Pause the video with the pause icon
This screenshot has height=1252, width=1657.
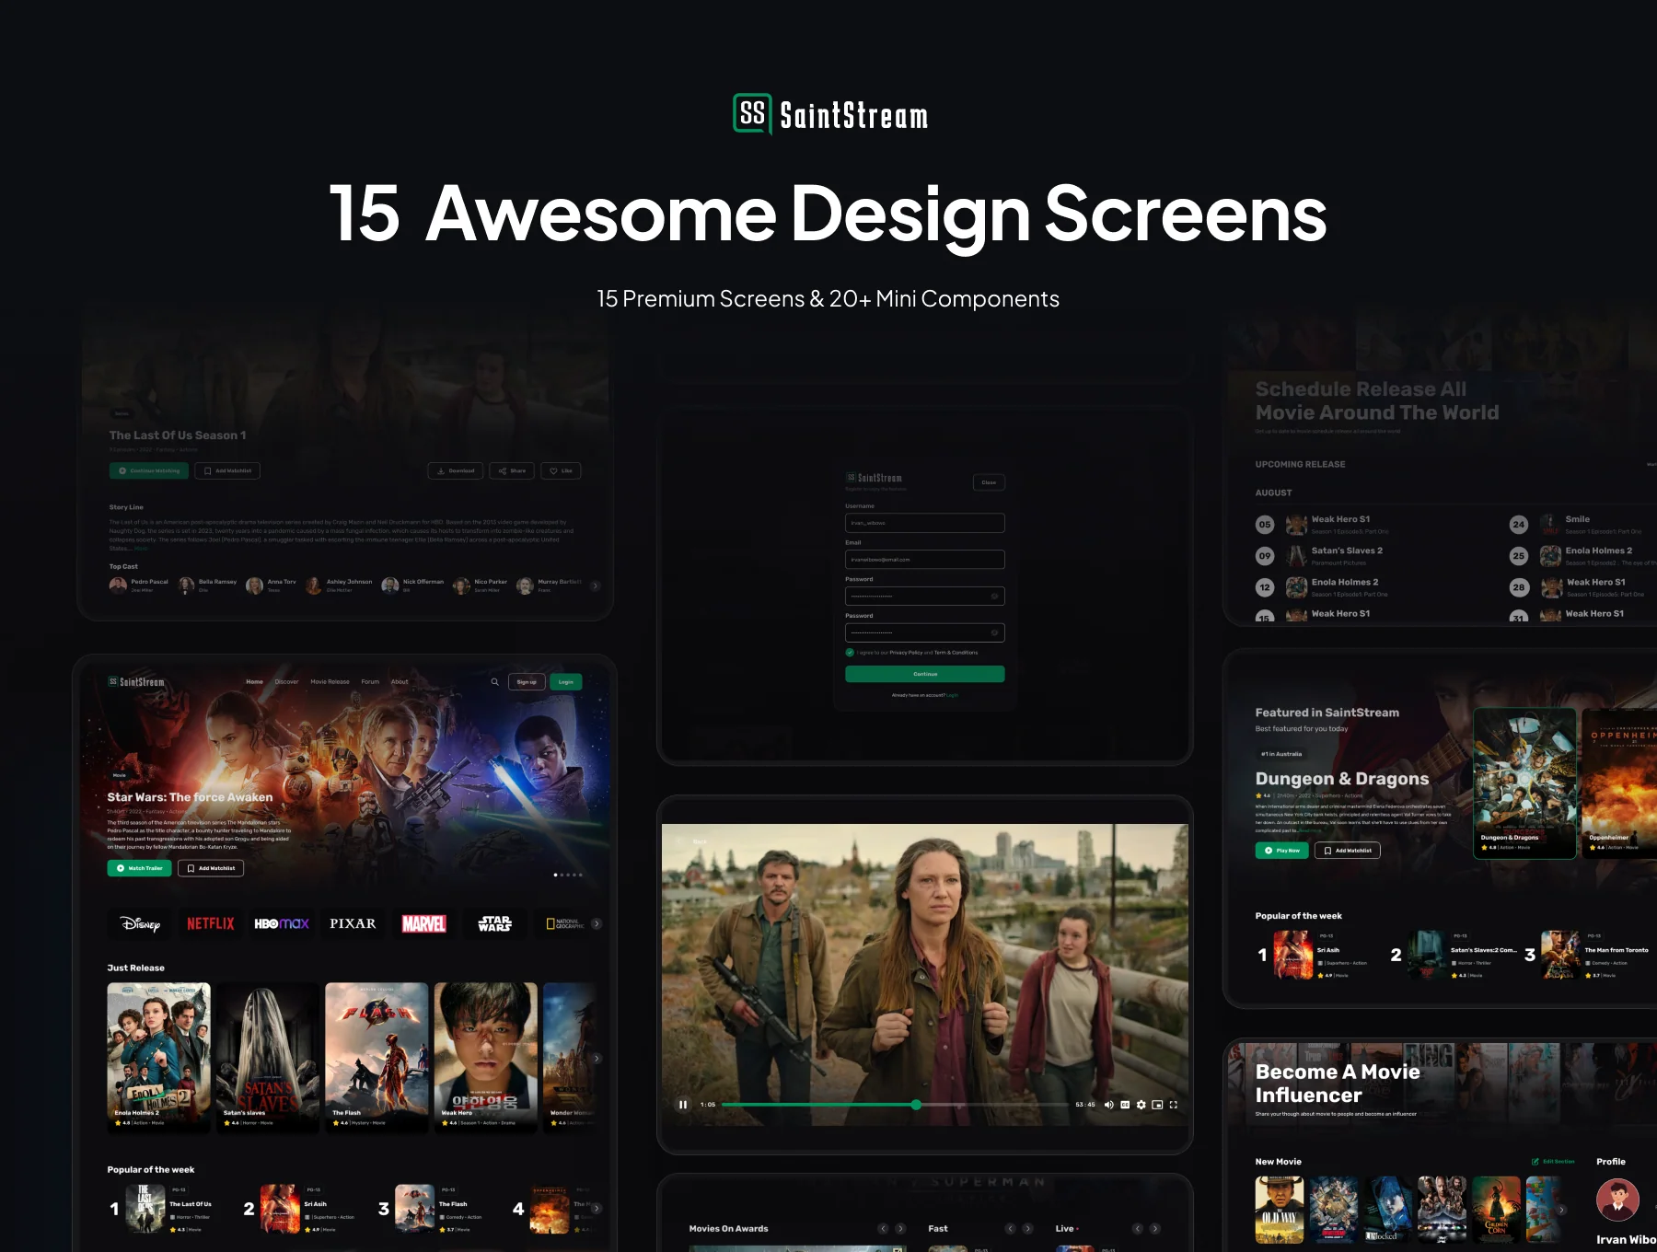click(x=683, y=1105)
